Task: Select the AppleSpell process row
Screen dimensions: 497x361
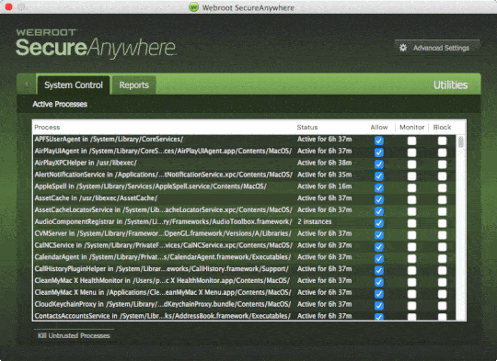Action: pyautogui.click(x=244, y=186)
